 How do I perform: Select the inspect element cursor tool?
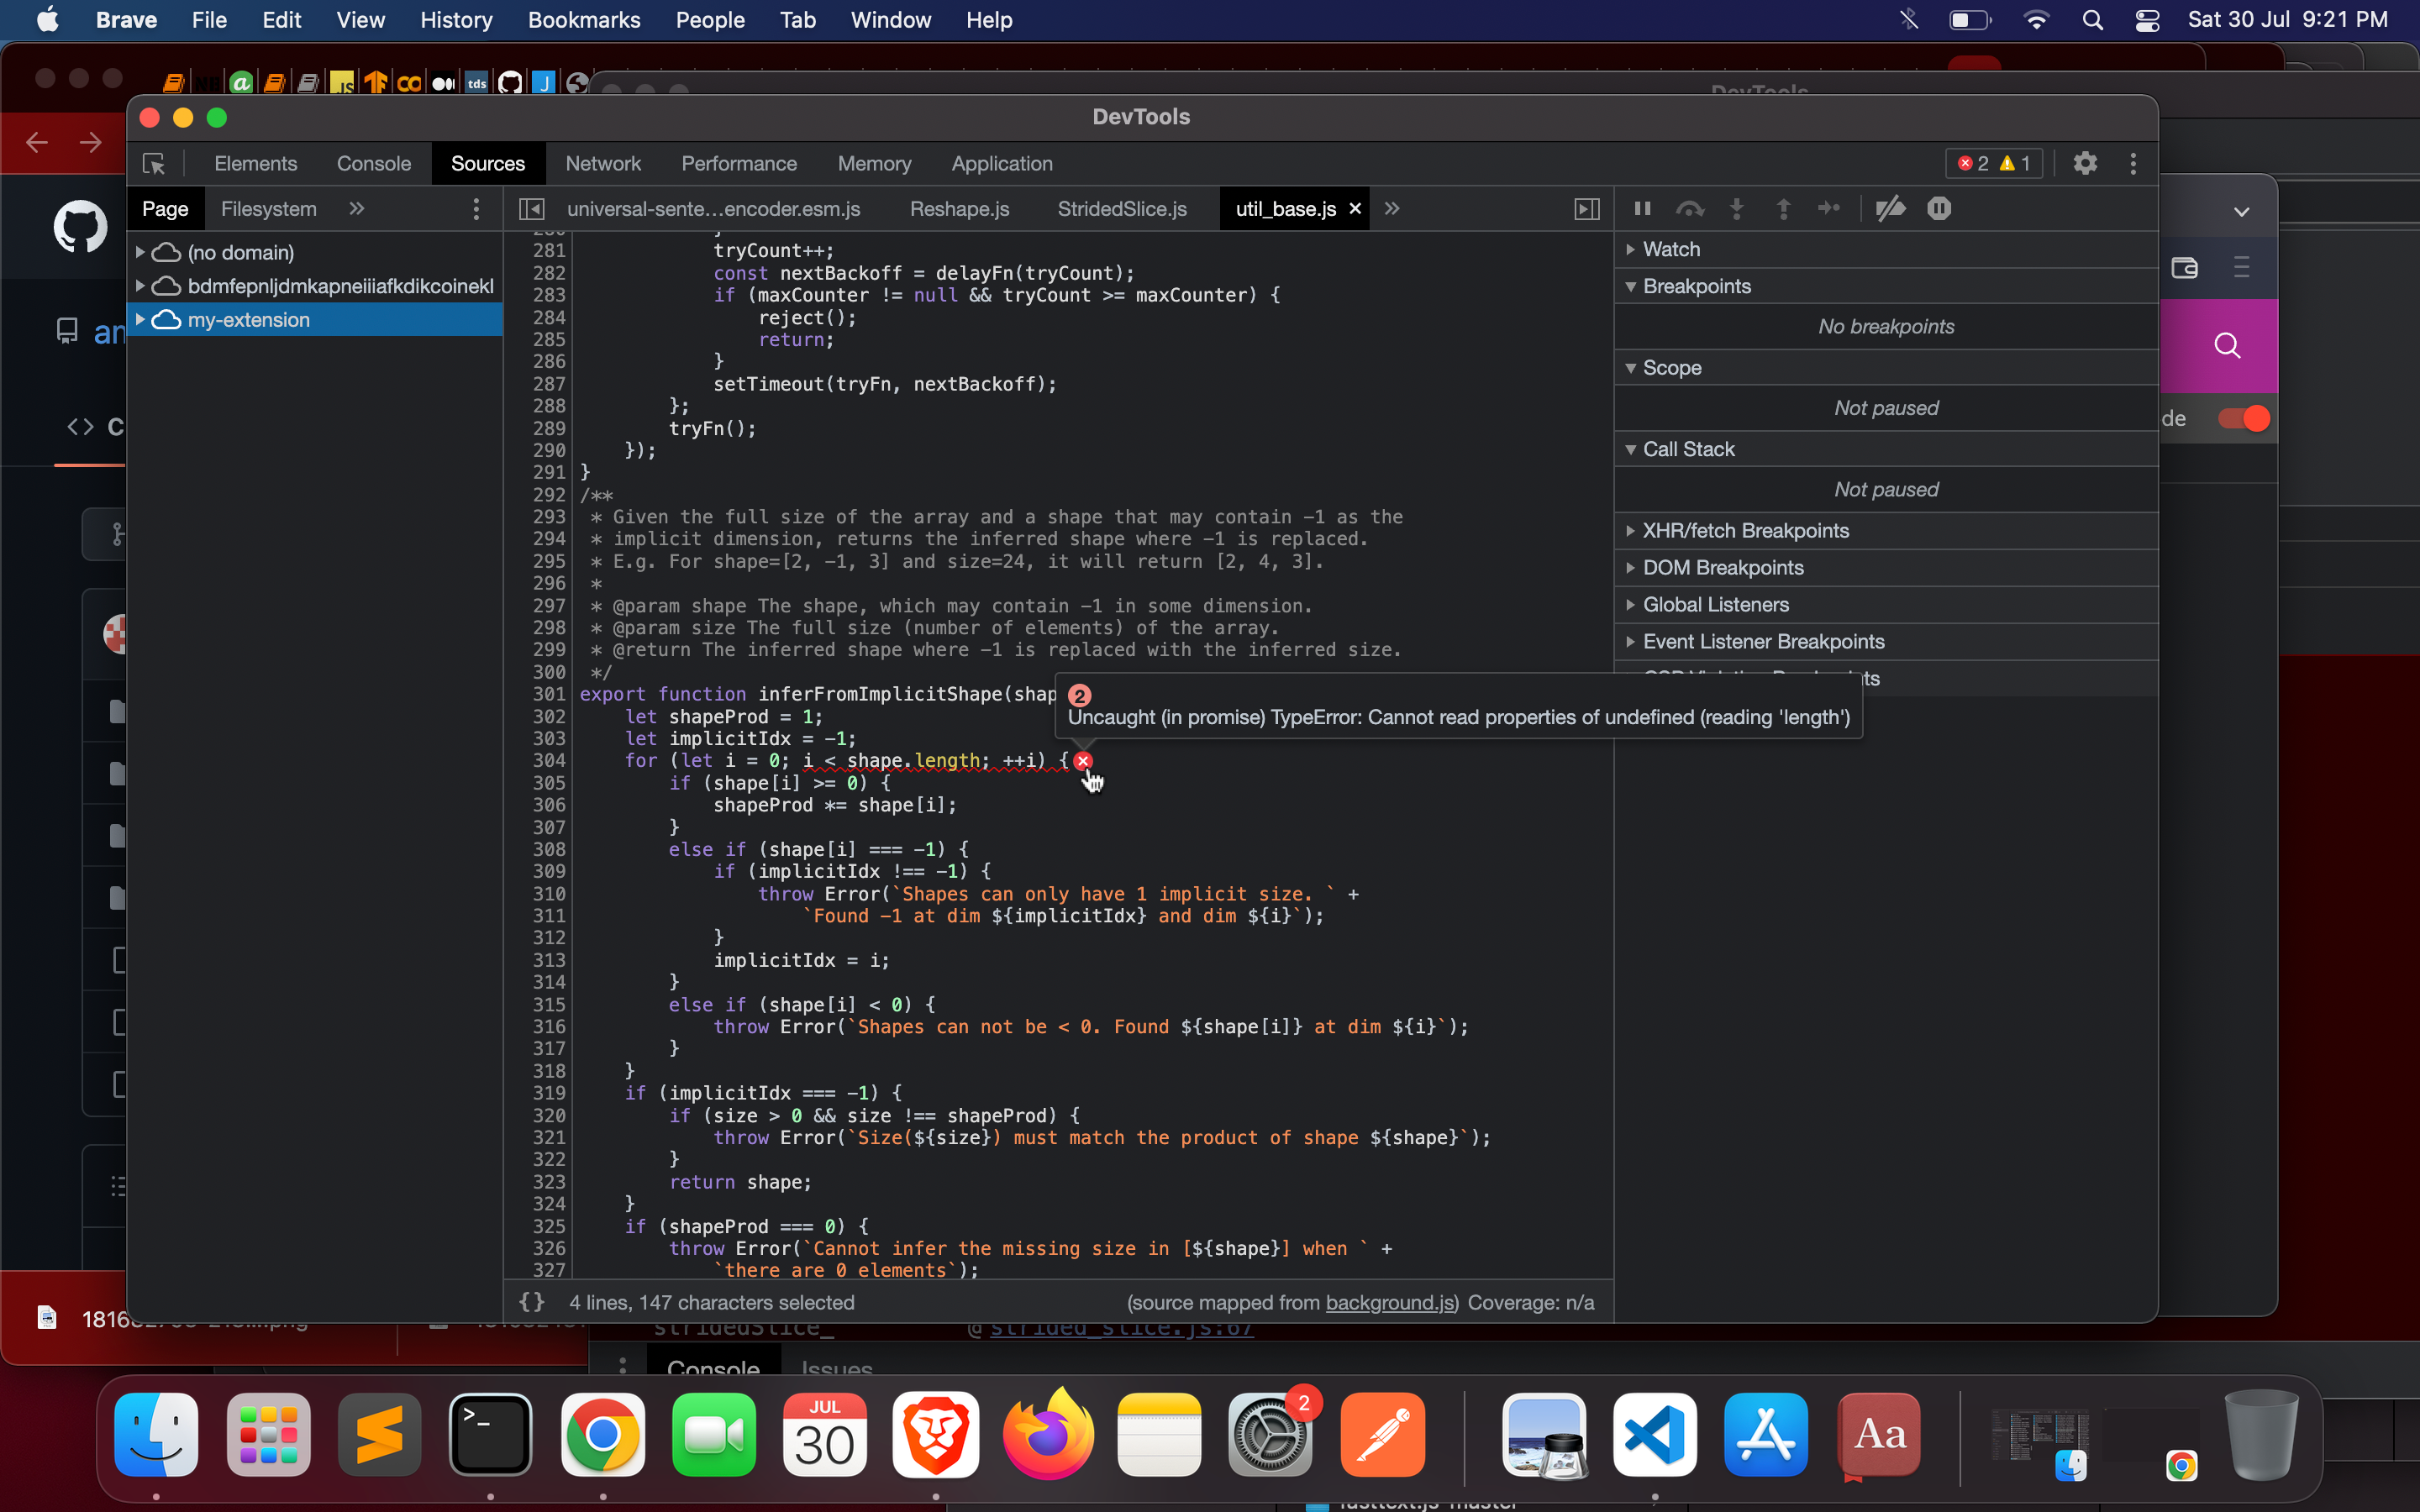click(x=155, y=163)
